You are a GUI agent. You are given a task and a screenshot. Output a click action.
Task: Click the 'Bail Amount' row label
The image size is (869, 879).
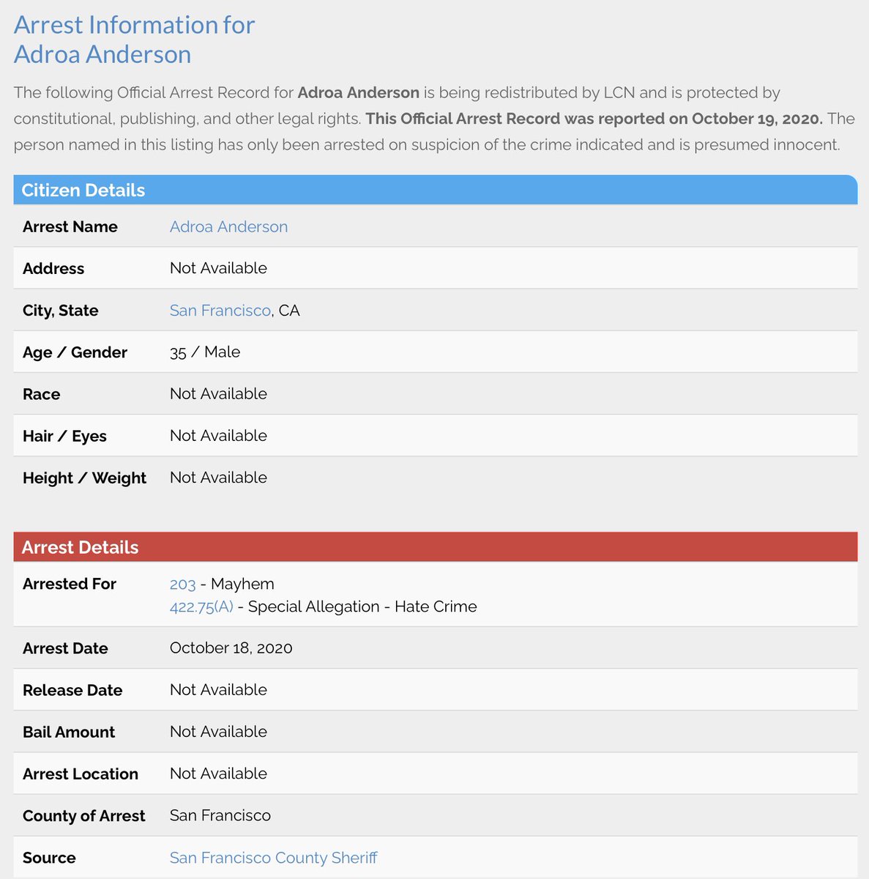[x=69, y=732]
